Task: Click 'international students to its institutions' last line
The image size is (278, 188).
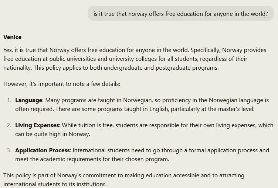Action: click(55, 184)
